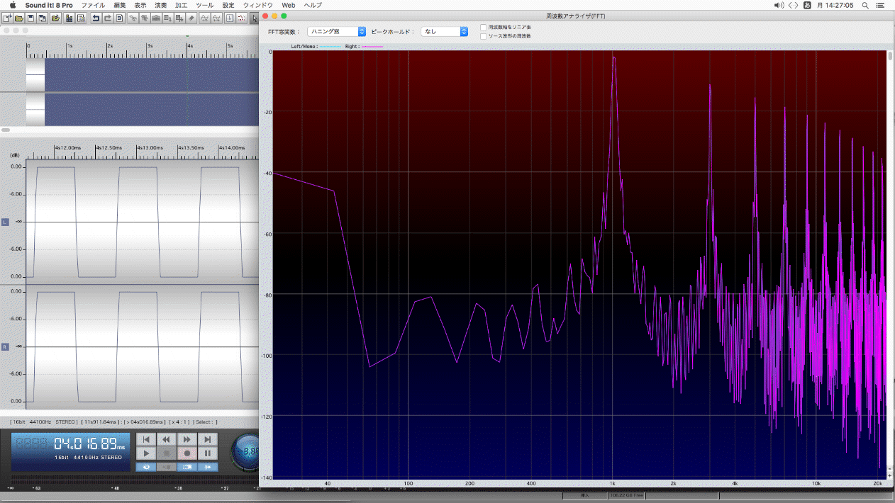Toggle the blue arrow mode button under Pause
This screenshot has width=895, height=503.
point(208,467)
